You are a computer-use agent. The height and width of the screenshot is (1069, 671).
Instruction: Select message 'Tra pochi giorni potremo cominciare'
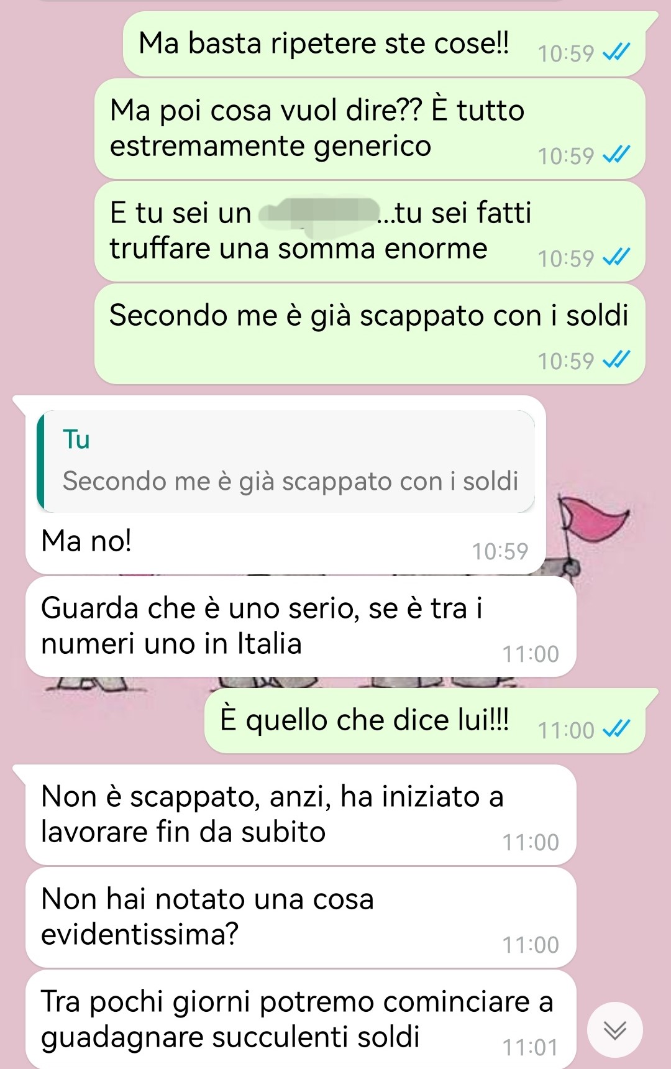tap(301, 1019)
